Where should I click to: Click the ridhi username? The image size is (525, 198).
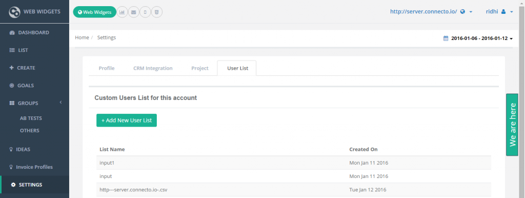tap(492, 11)
